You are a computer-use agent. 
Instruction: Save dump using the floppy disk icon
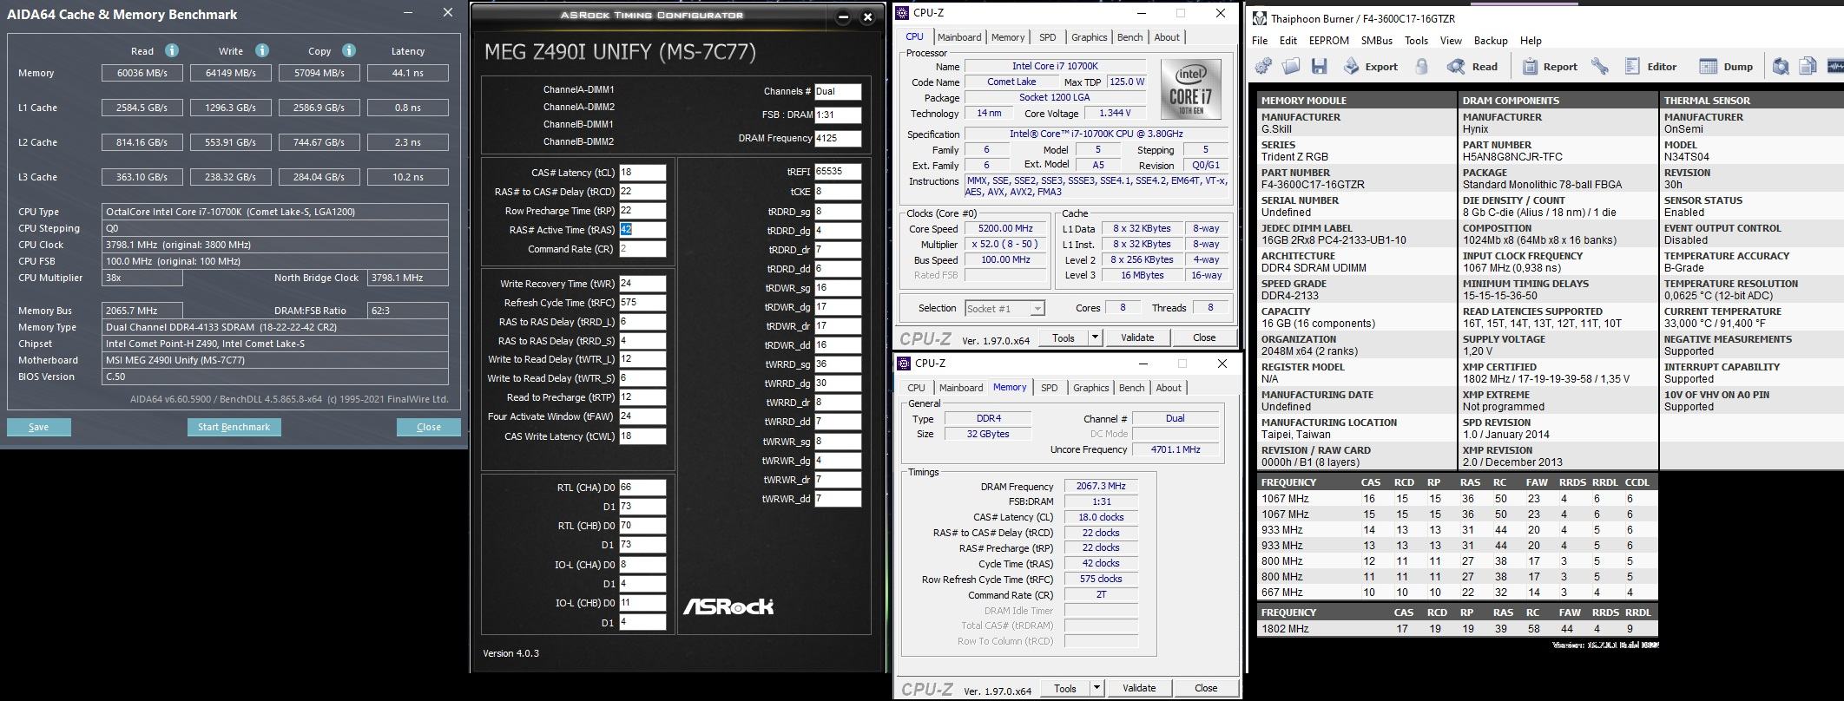pyautogui.click(x=1320, y=66)
